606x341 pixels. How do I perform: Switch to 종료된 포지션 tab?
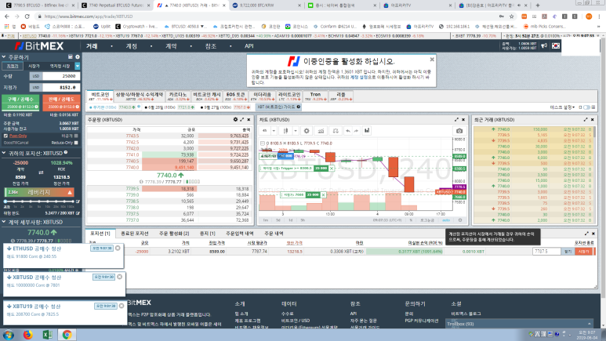[x=135, y=234]
